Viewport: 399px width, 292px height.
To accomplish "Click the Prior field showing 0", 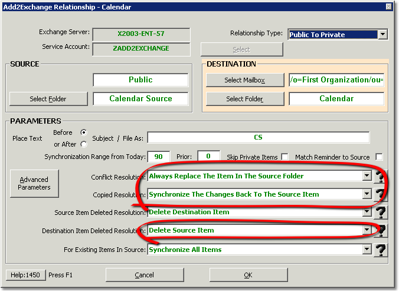I will (209, 156).
